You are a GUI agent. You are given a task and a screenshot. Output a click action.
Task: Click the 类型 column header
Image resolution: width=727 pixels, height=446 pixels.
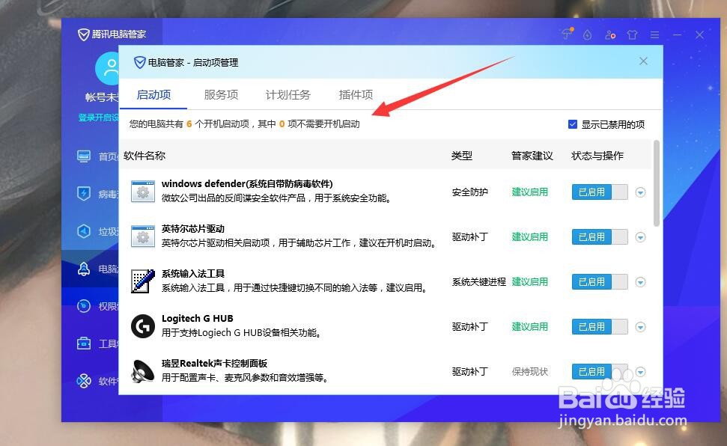pos(462,156)
